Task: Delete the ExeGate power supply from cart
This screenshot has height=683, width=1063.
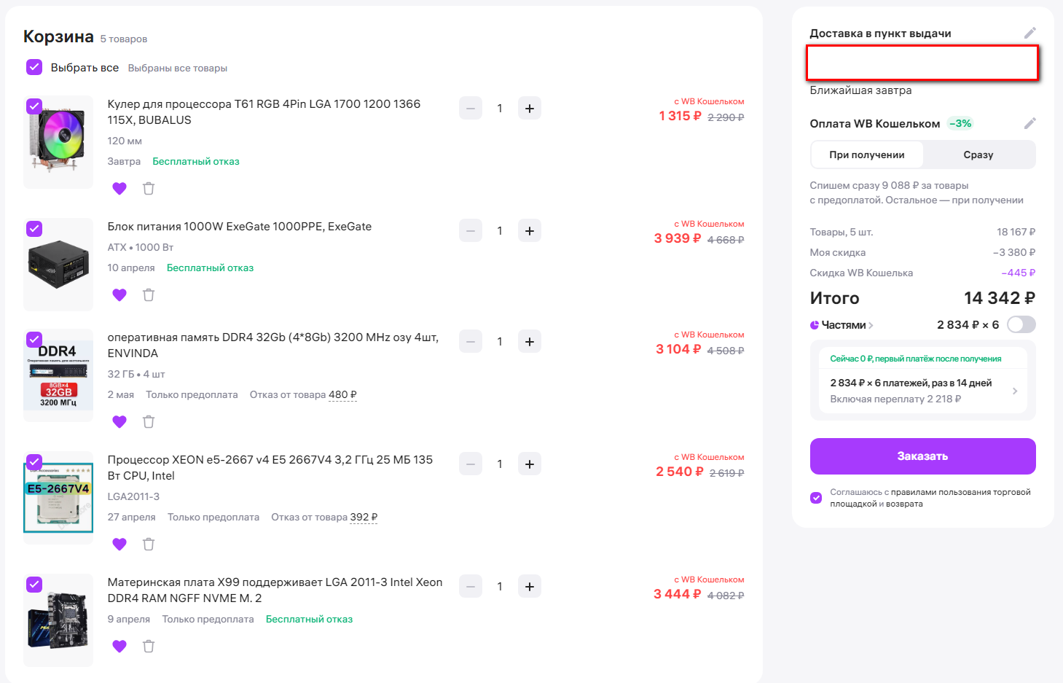Action: pos(149,295)
